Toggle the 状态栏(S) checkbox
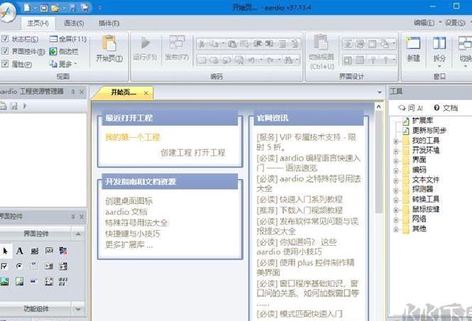 tap(5, 38)
